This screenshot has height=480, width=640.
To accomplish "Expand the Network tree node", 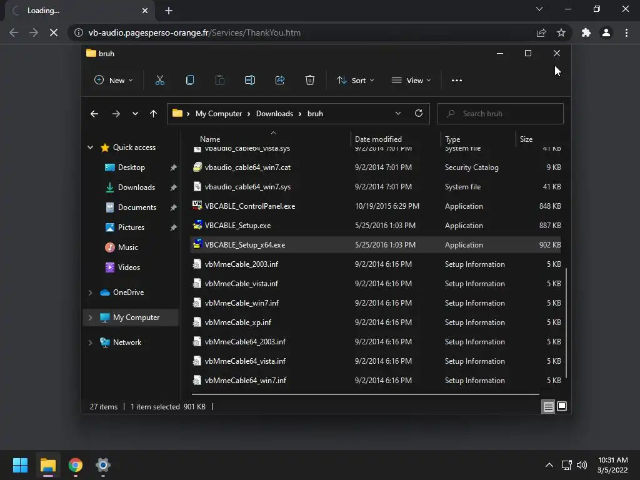I will tap(90, 342).
